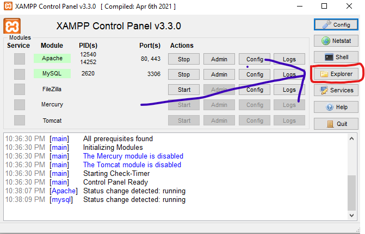This screenshot has height=234, width=365.
Task: Click the XAMPP logo in the panel header
Action: (x=12, y=26)
